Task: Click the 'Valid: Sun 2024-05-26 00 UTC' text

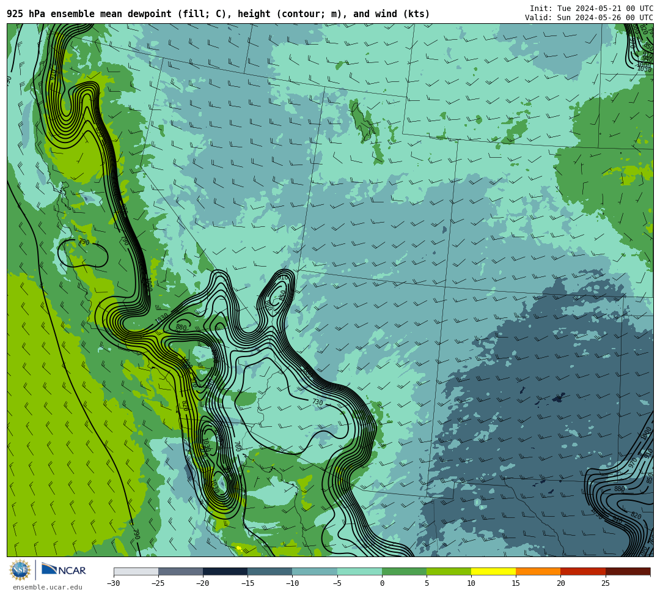Action: tap(589, 18)
